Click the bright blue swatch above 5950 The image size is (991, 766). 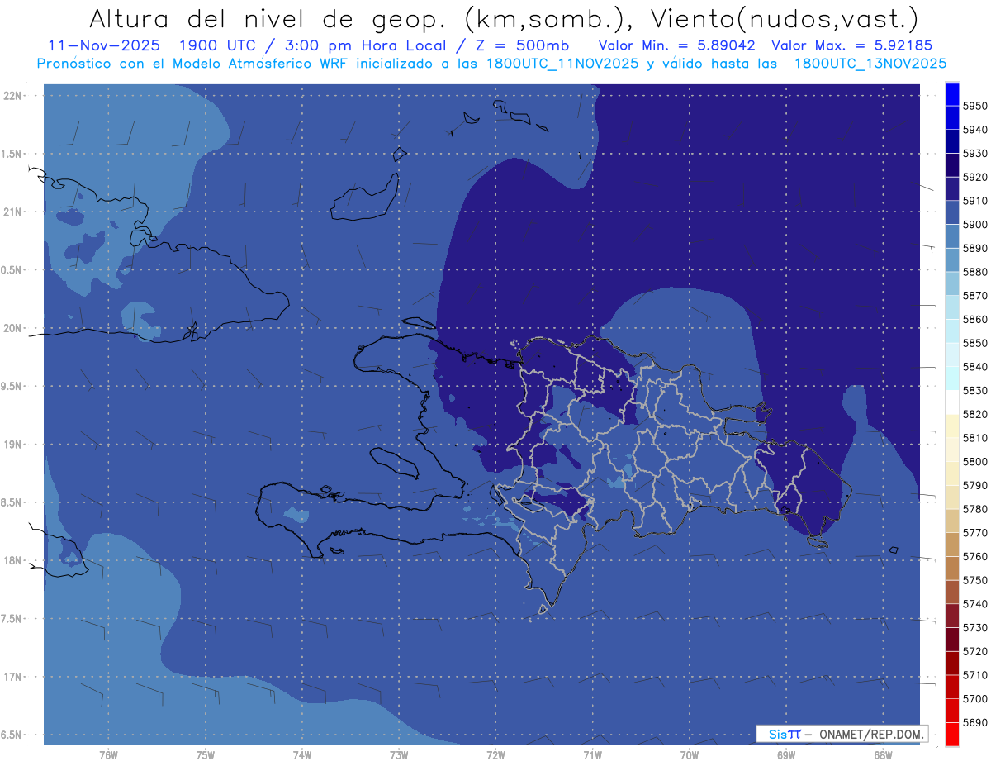point(952,94)
